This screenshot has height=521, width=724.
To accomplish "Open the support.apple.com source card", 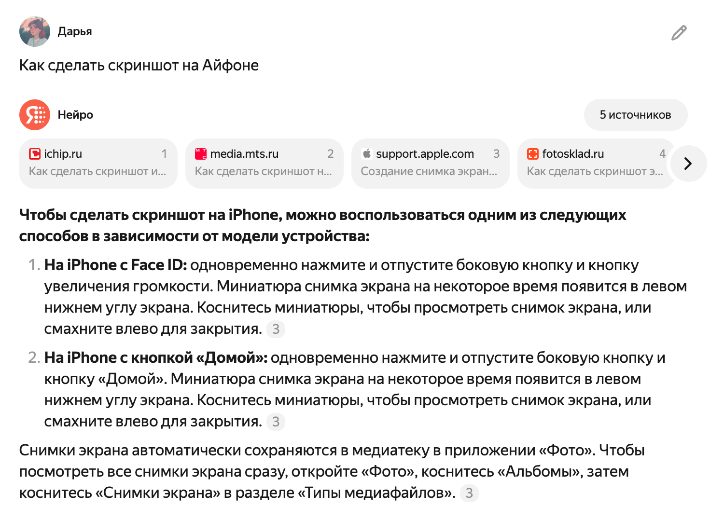I will pos(431,163).
